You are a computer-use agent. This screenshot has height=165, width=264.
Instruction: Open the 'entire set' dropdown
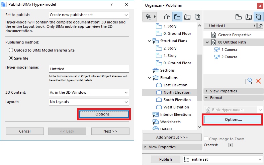tap(223, 159)
